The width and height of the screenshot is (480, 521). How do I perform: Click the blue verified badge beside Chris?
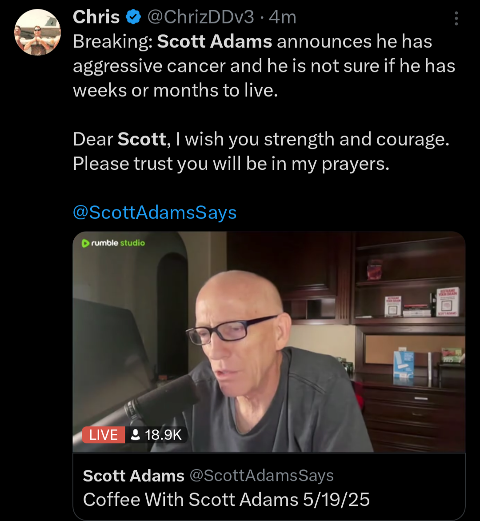point(133,17)
